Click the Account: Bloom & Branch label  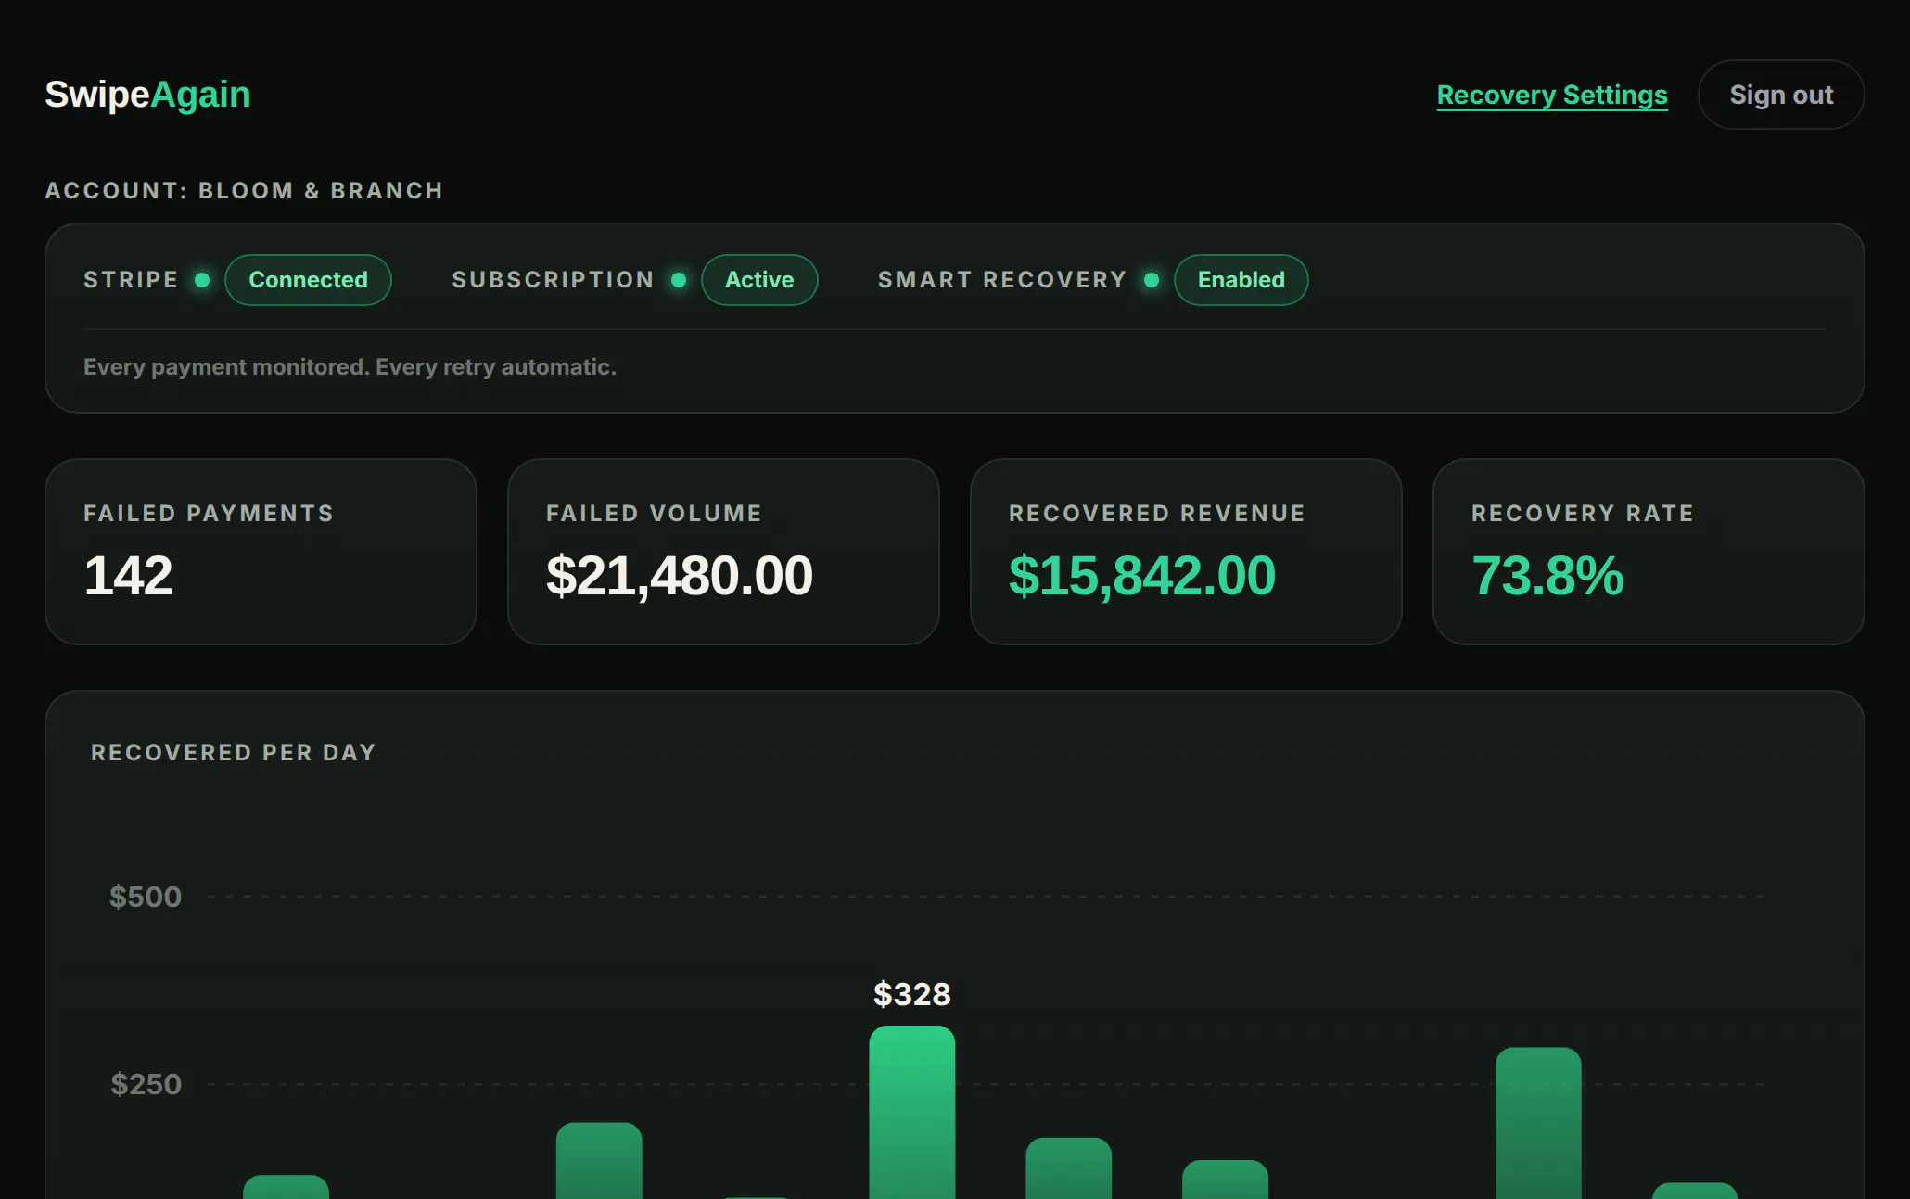coord(245,190)
